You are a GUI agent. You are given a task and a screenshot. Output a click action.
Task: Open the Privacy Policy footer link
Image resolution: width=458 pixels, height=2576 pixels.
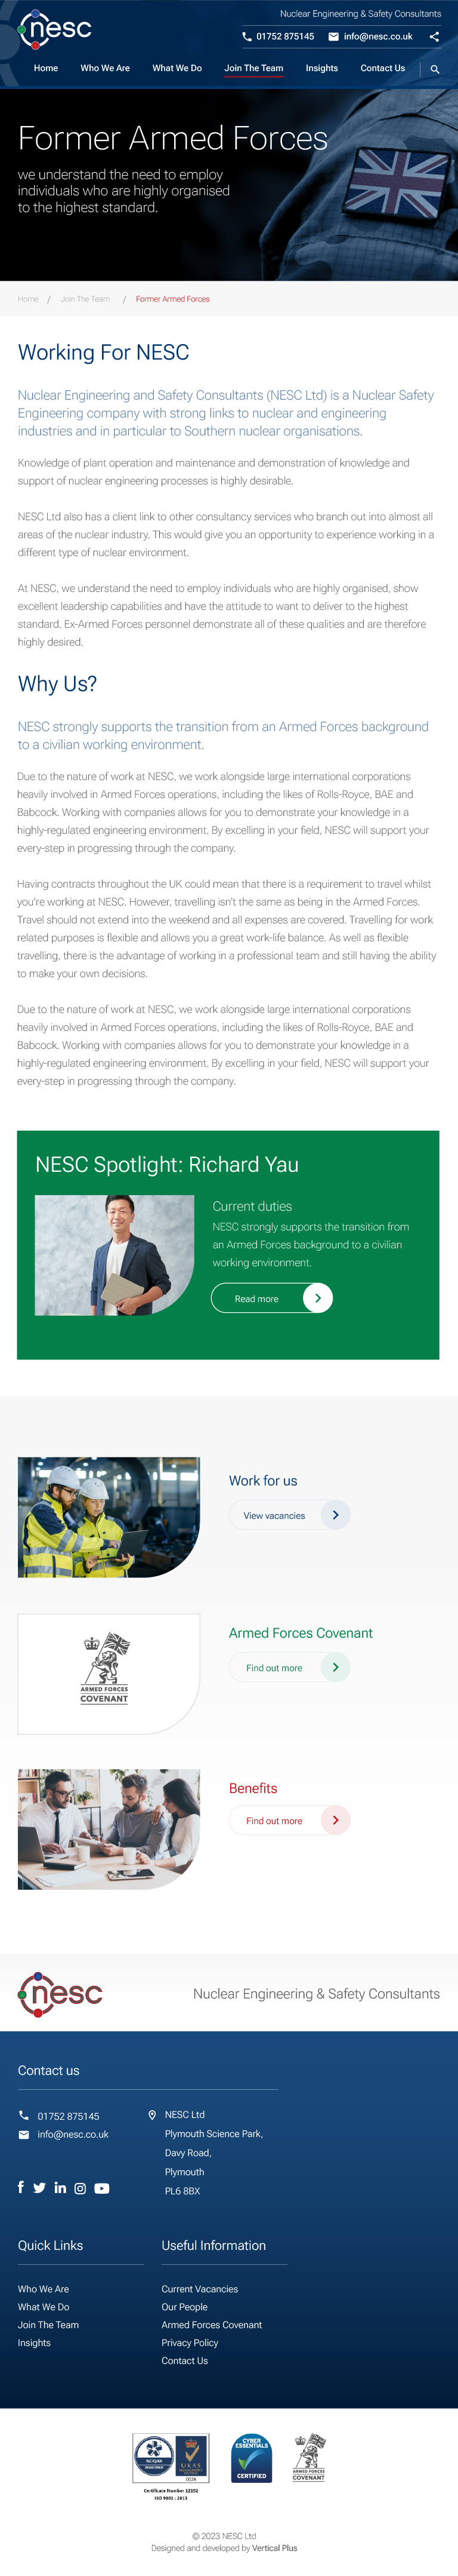tap(190, 2342)
